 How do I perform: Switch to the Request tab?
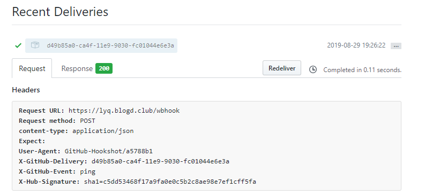(x=32, y=68)
